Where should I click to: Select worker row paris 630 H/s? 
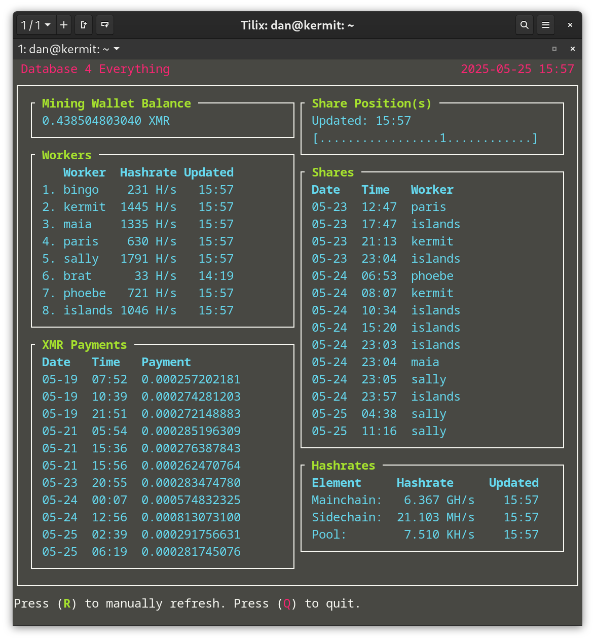(x=138, y=241)
